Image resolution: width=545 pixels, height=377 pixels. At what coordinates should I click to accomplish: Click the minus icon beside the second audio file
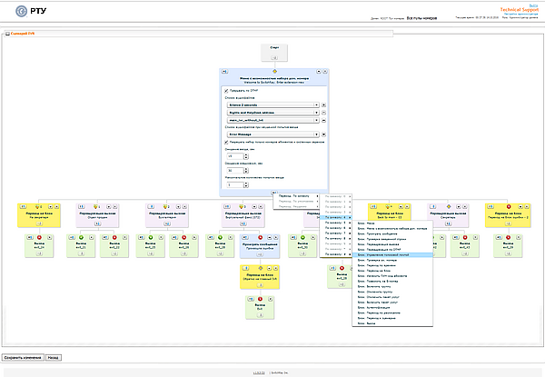click(325, 112)
